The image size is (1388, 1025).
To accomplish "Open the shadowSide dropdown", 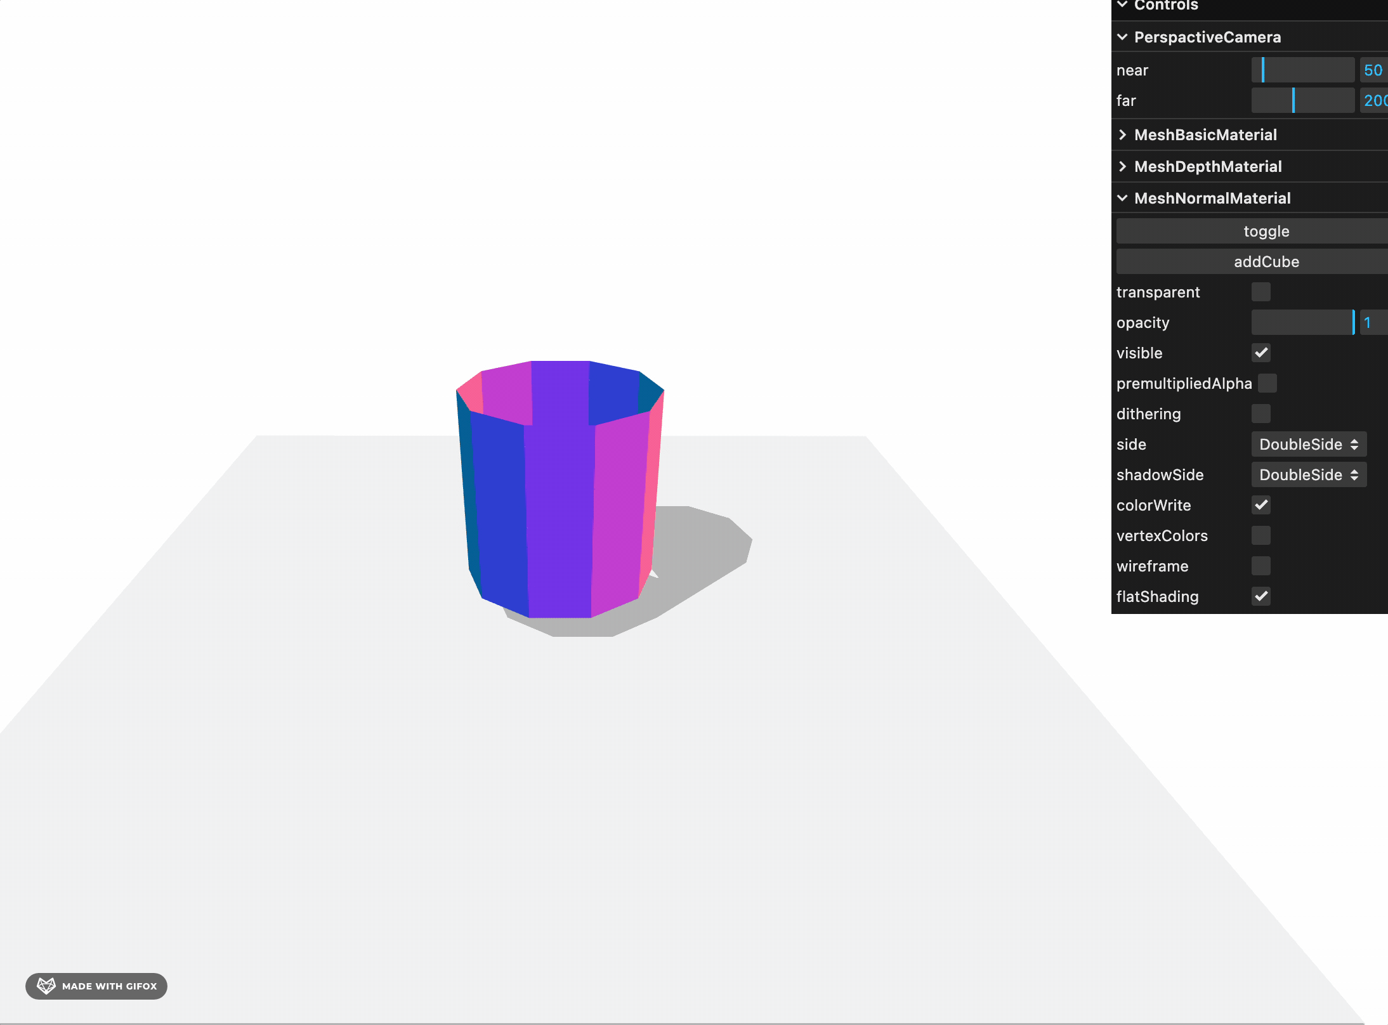I will click(x=1308, y=474).
